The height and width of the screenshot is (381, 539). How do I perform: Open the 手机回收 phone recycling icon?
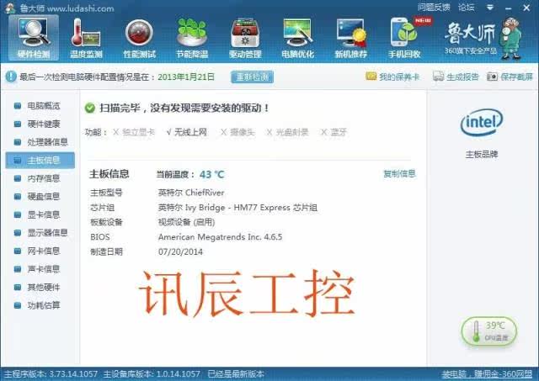pos(404,37)
